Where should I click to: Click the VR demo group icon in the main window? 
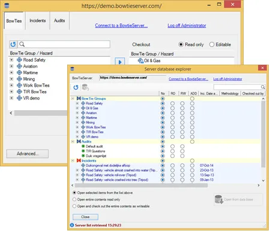(x=19, y=98)
